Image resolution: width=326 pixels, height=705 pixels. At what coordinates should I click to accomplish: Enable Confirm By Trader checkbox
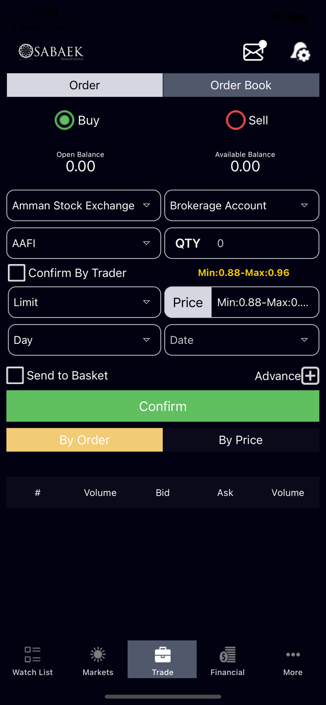(x=17, y=273)
